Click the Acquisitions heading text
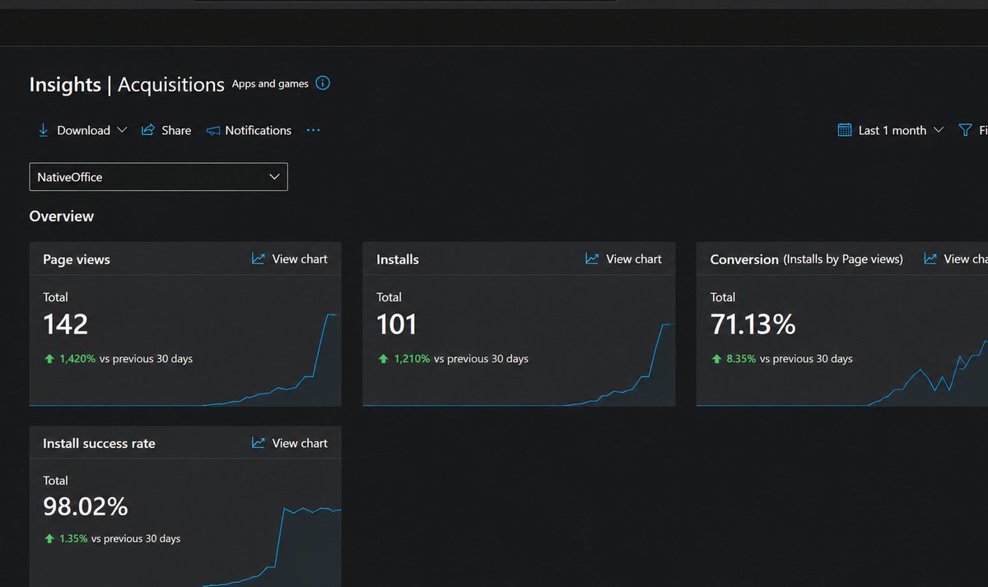 (x=171, y=85)
